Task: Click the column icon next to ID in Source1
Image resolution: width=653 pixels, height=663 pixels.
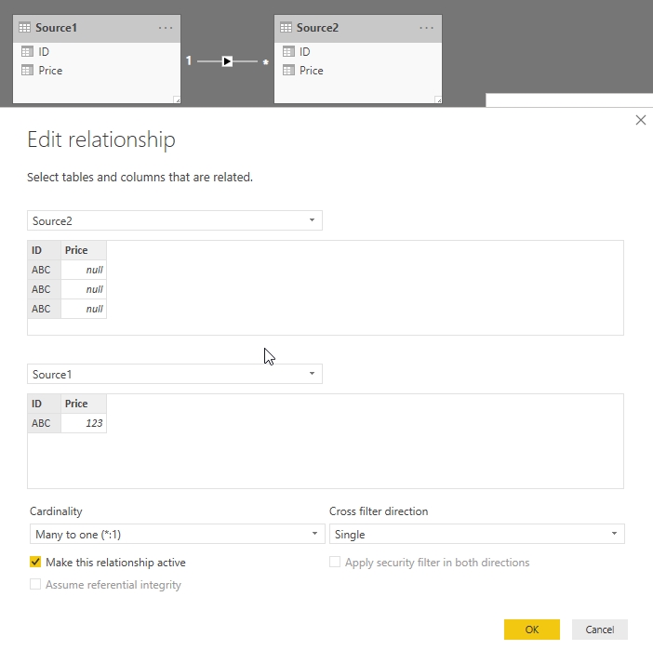Action: click(x=27, y=51)
